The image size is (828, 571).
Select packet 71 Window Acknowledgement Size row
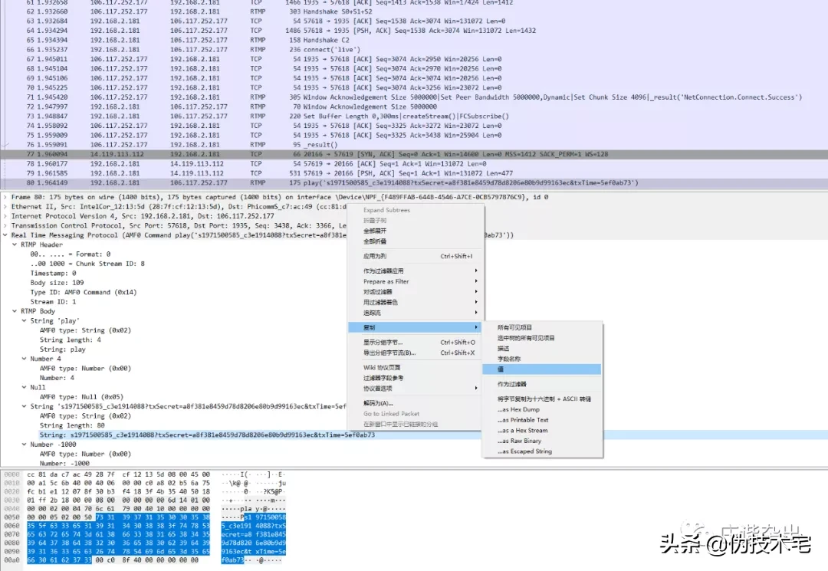(x=414, y=97)
